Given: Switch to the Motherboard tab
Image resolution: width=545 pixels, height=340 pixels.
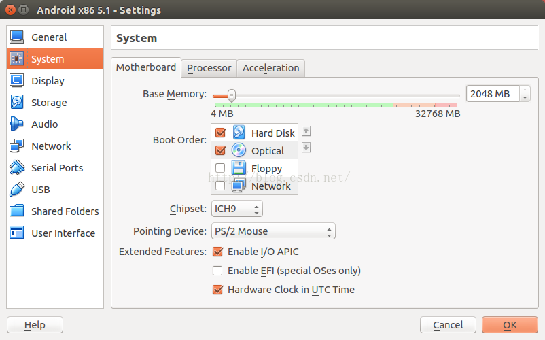Looking at the screenshot, I should [146, 67].
